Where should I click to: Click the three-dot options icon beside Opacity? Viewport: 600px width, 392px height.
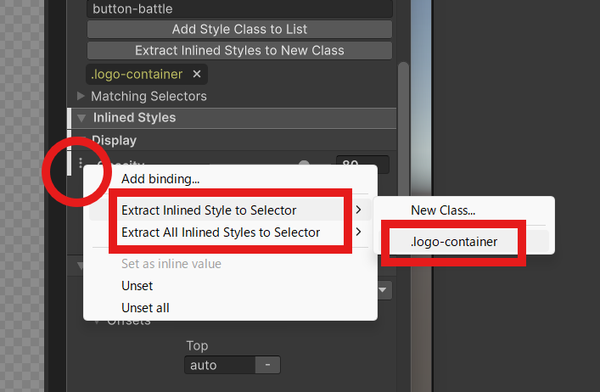coord(81,165)
